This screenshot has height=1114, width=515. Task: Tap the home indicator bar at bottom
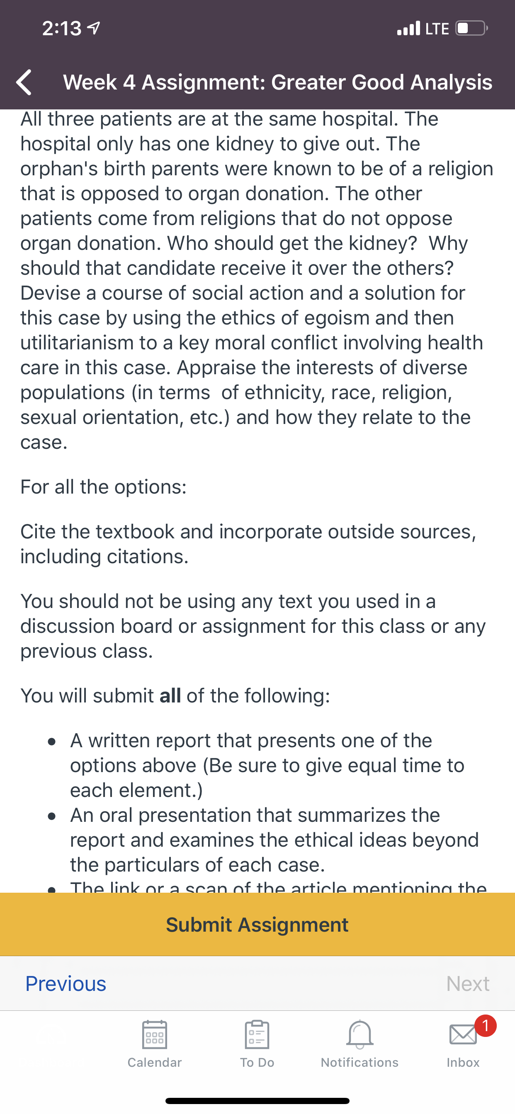point(257,1101)
